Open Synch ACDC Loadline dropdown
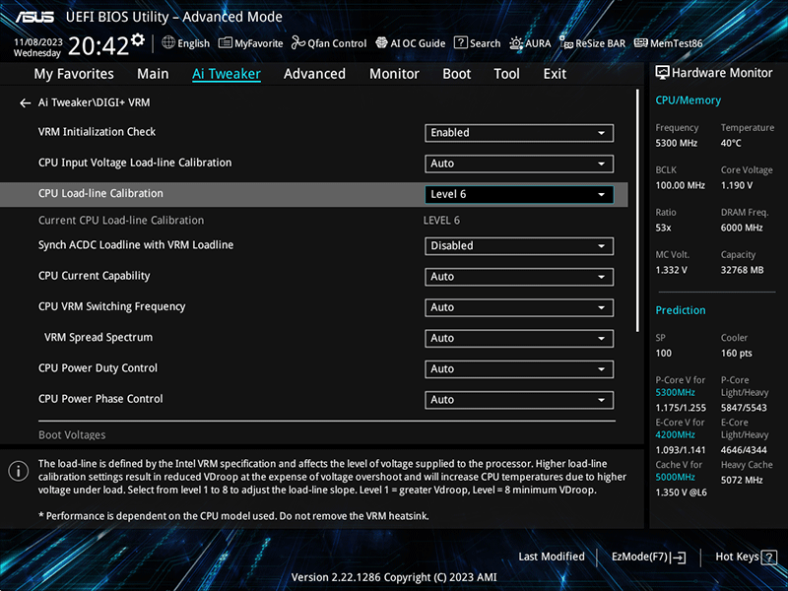Image resolution: width=788 pixels, height=591 pixels. tap(519, 245)
